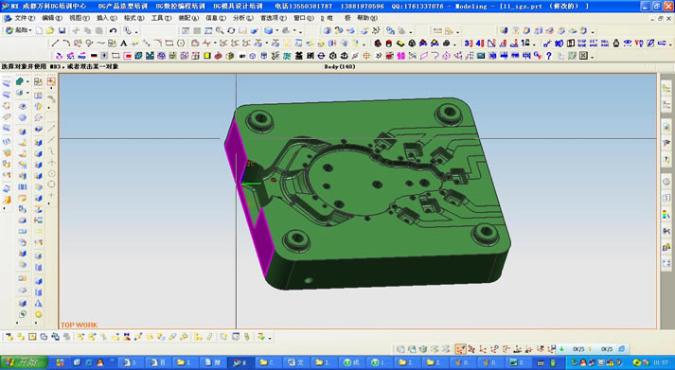
Task: Click the Undo arrow icon
Action: 113,30
